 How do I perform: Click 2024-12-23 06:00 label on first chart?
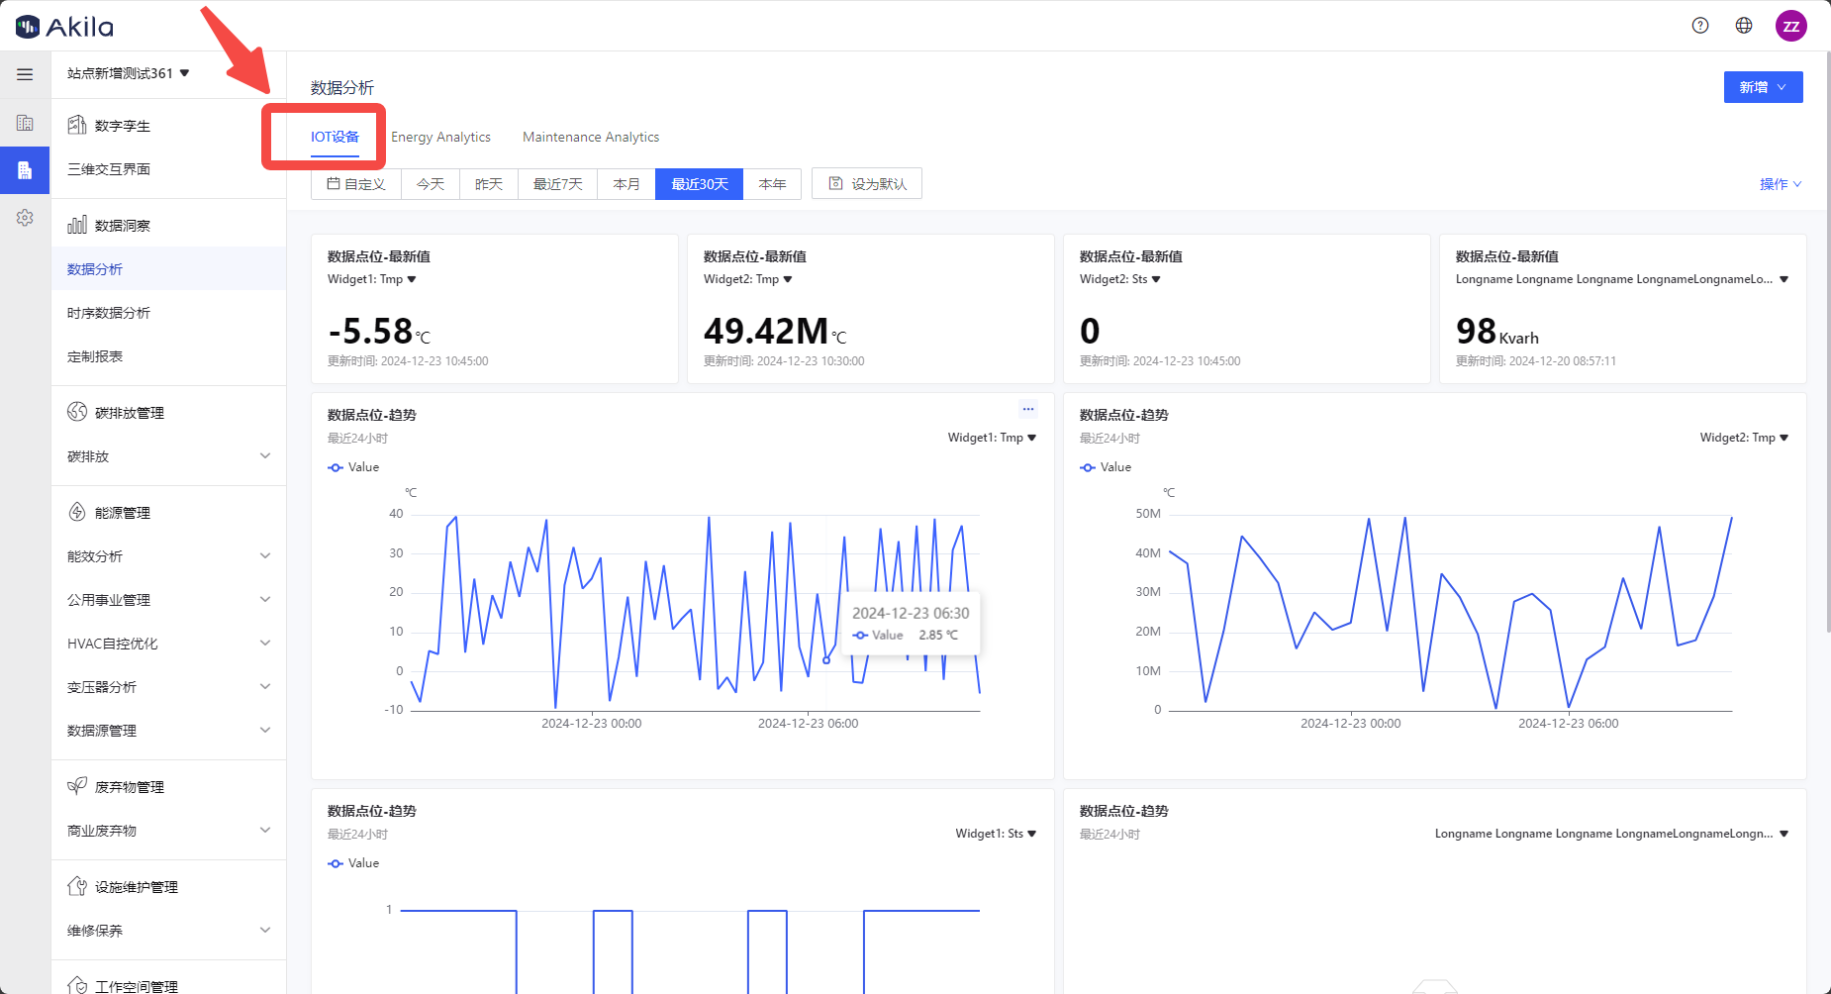808,724
